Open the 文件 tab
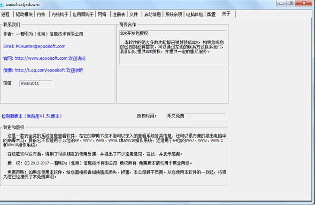 (x=134, y=14)
